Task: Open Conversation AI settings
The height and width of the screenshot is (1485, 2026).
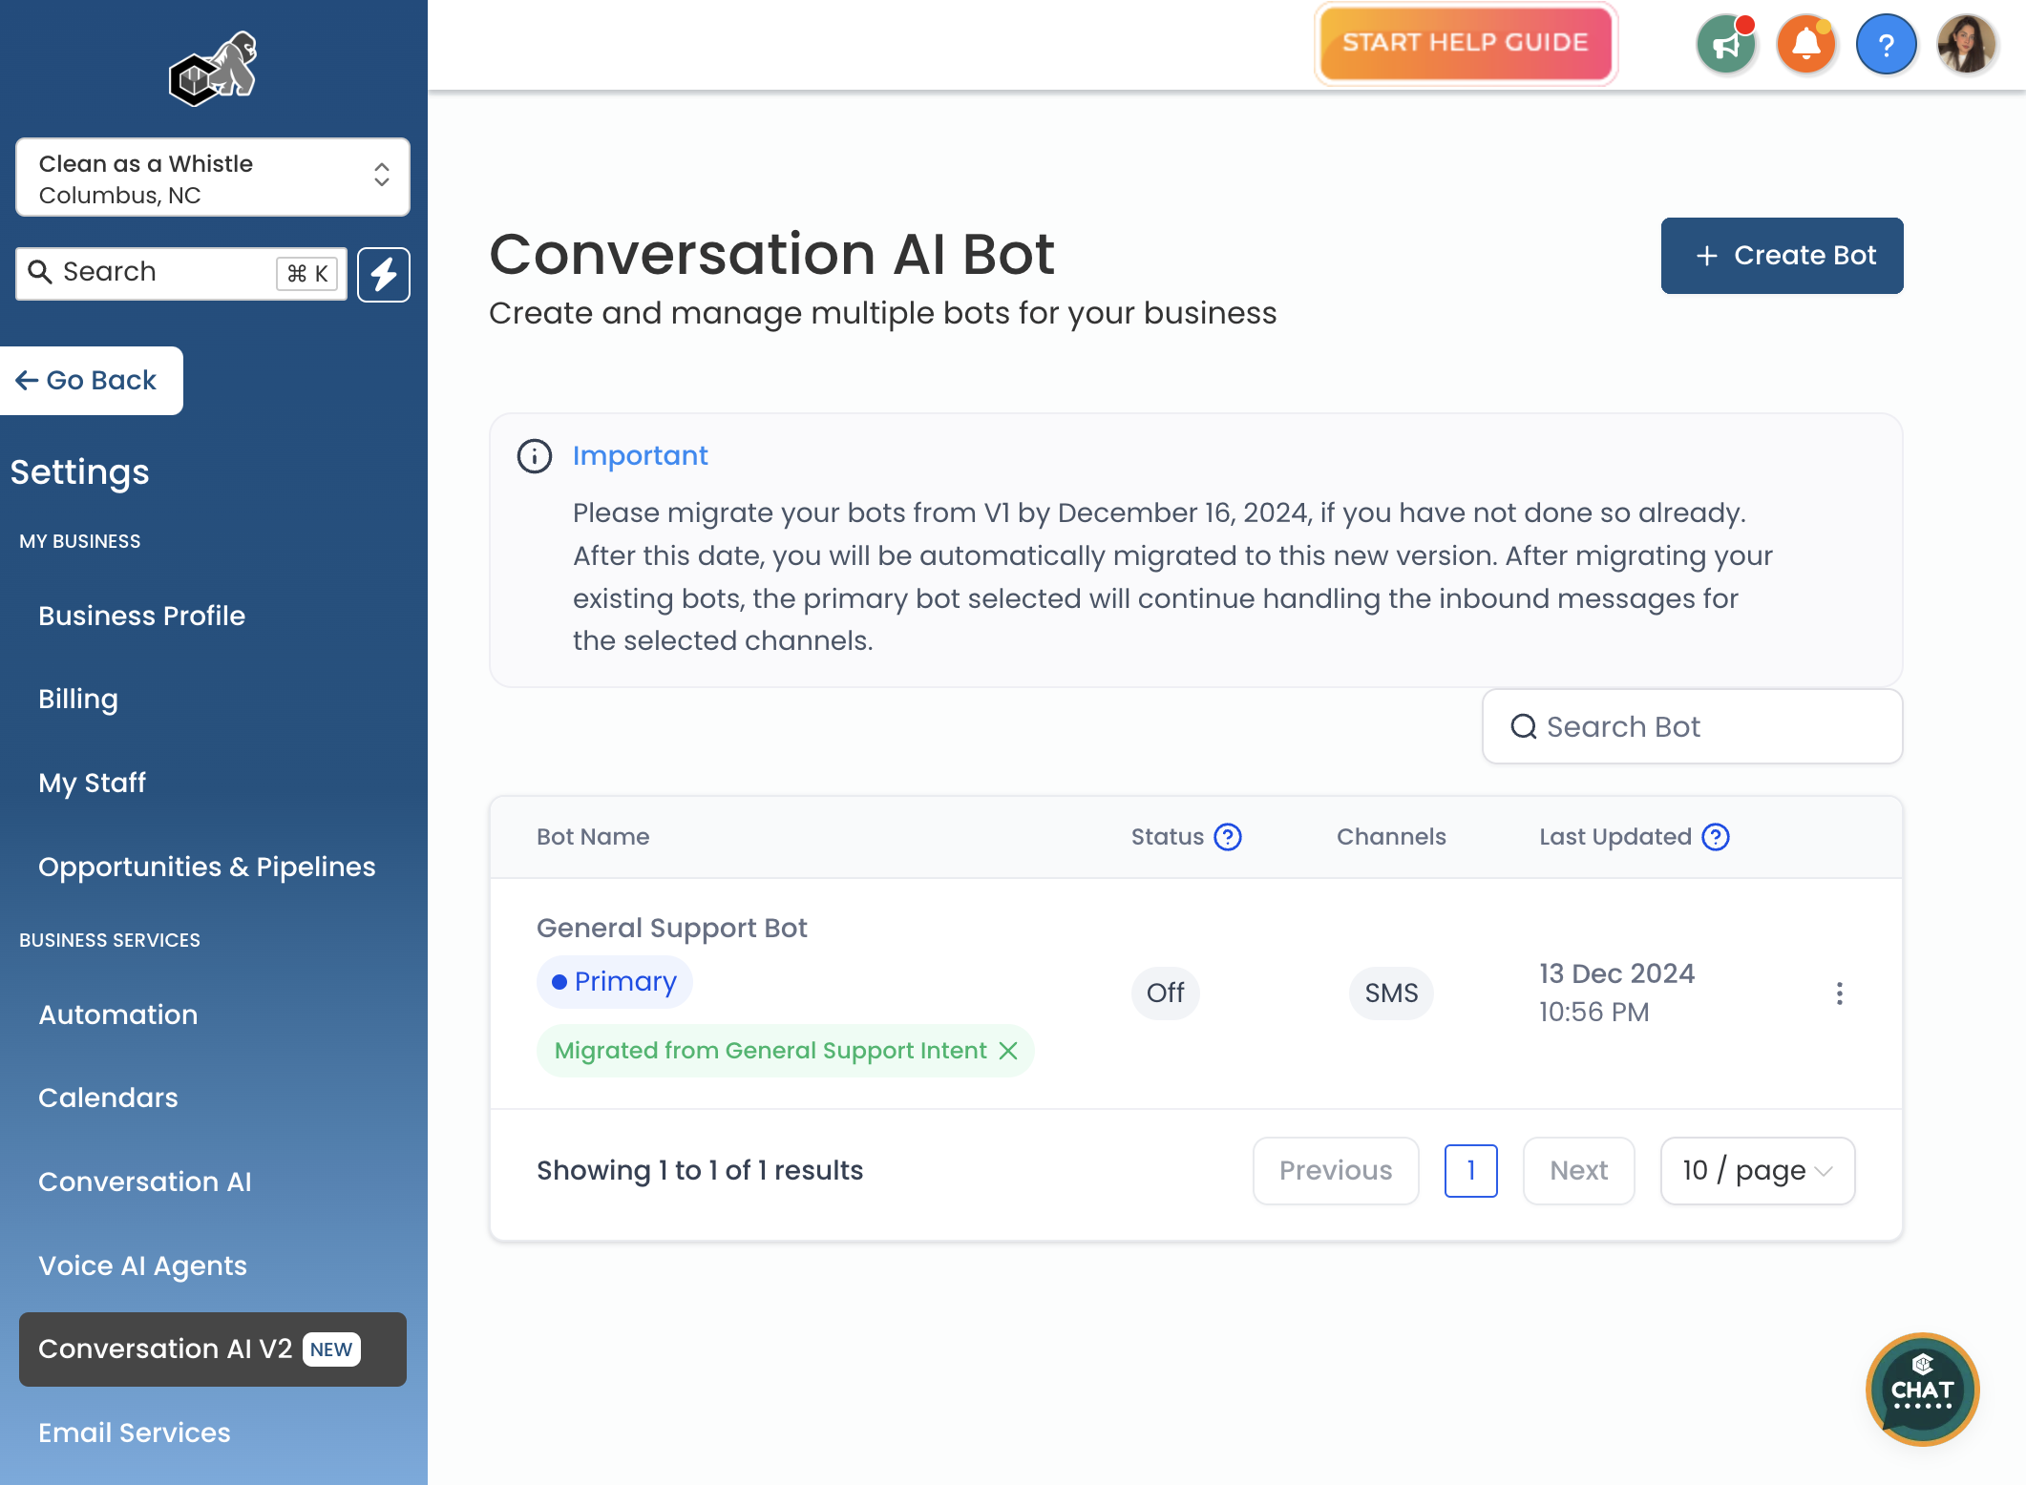Action: [x=145, y=1182]
